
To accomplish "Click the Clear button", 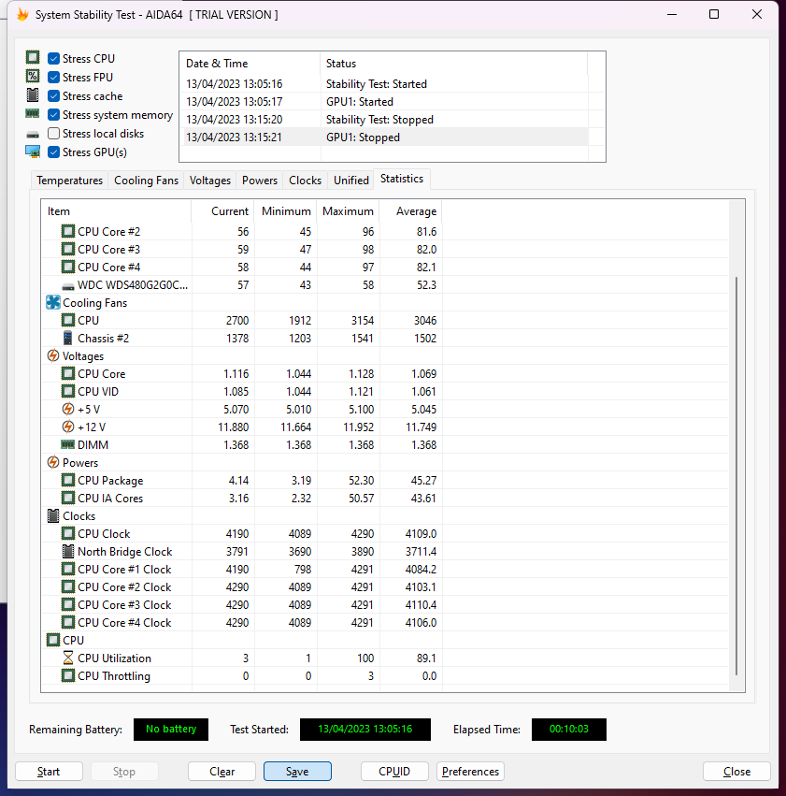I will tap(222, 771).
